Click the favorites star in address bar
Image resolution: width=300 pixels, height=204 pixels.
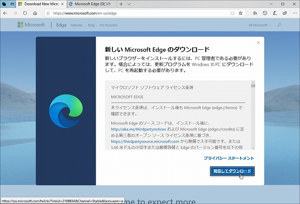240,13
